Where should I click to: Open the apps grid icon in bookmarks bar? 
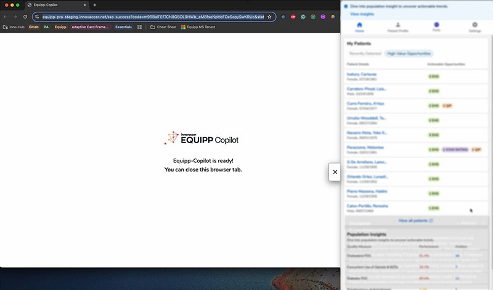(139, 27)
